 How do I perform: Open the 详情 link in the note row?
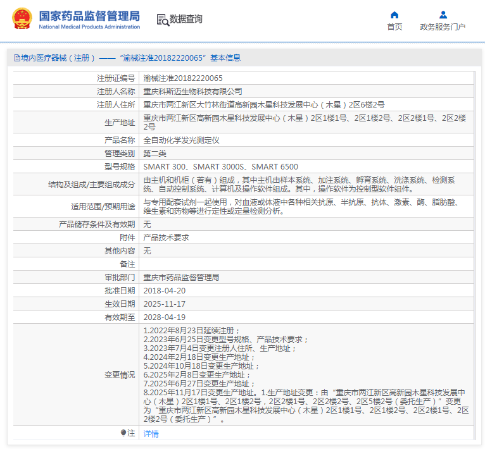pos(151,433)
